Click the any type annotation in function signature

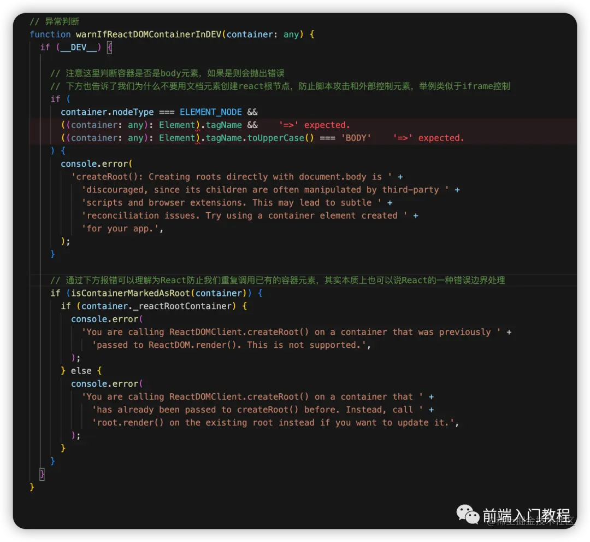pos(291,34)
